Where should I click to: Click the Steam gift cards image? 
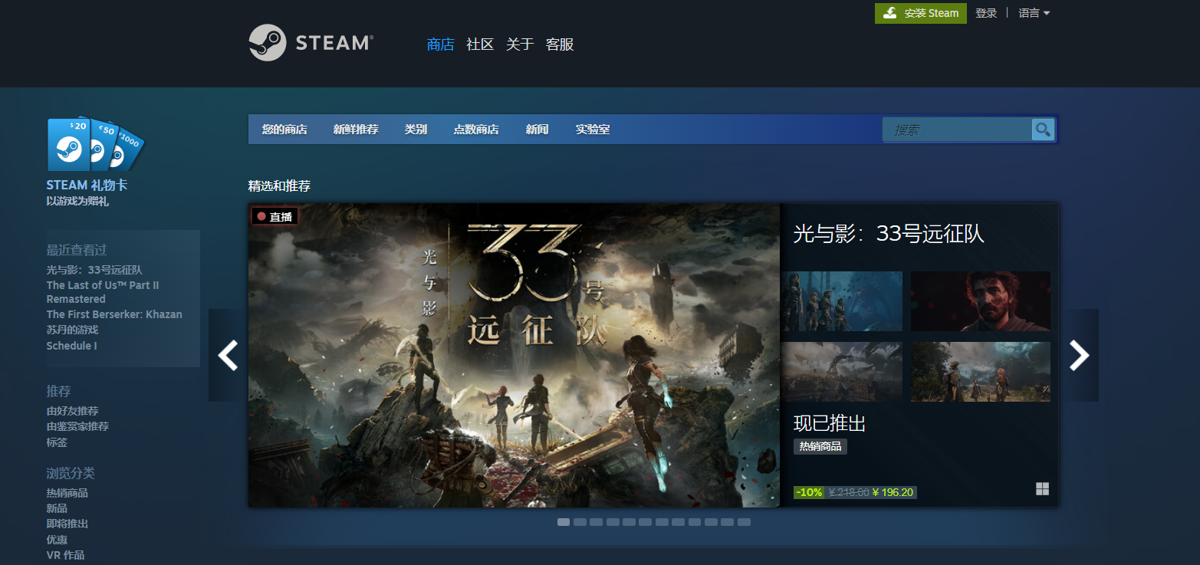(95, 144)
